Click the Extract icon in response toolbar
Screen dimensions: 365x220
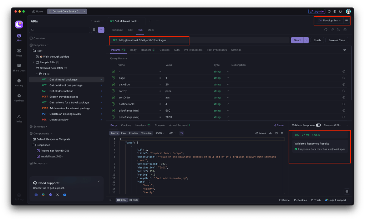point(261,133)
